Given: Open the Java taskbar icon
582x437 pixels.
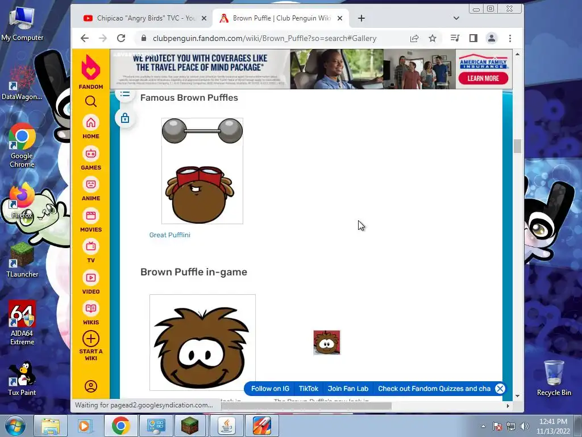Looking at the screenshot, I should tap(226, 426).
